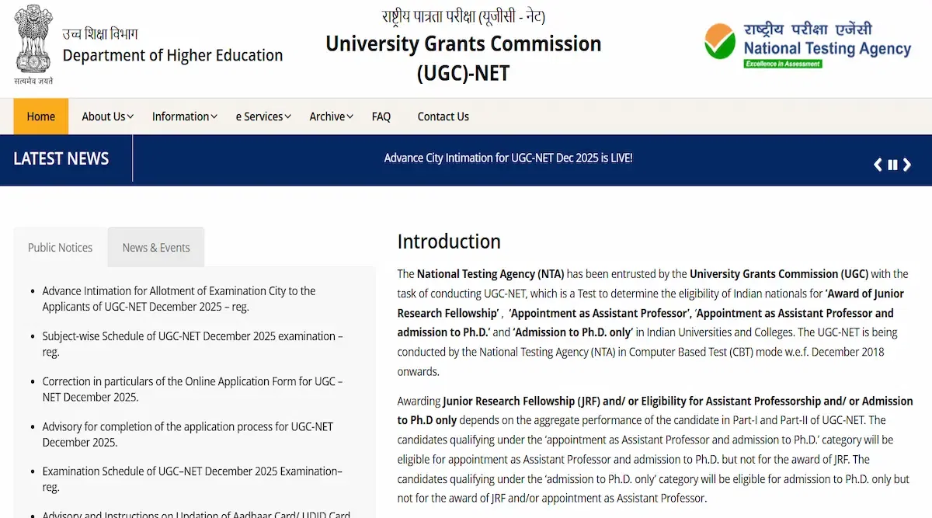The image size is (932, 518).
Task: Click the Home menu item
Action: click(40, 116)
